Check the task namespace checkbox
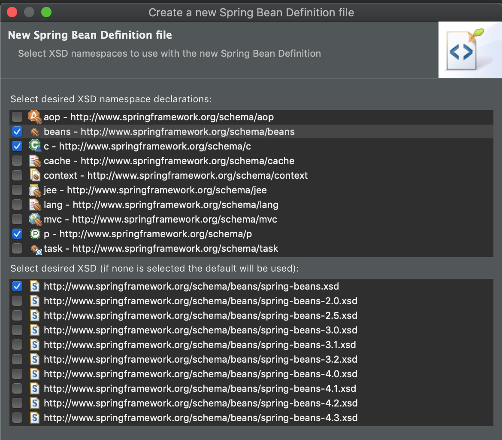This screenshot has height=440, width=502. [17, 248]
